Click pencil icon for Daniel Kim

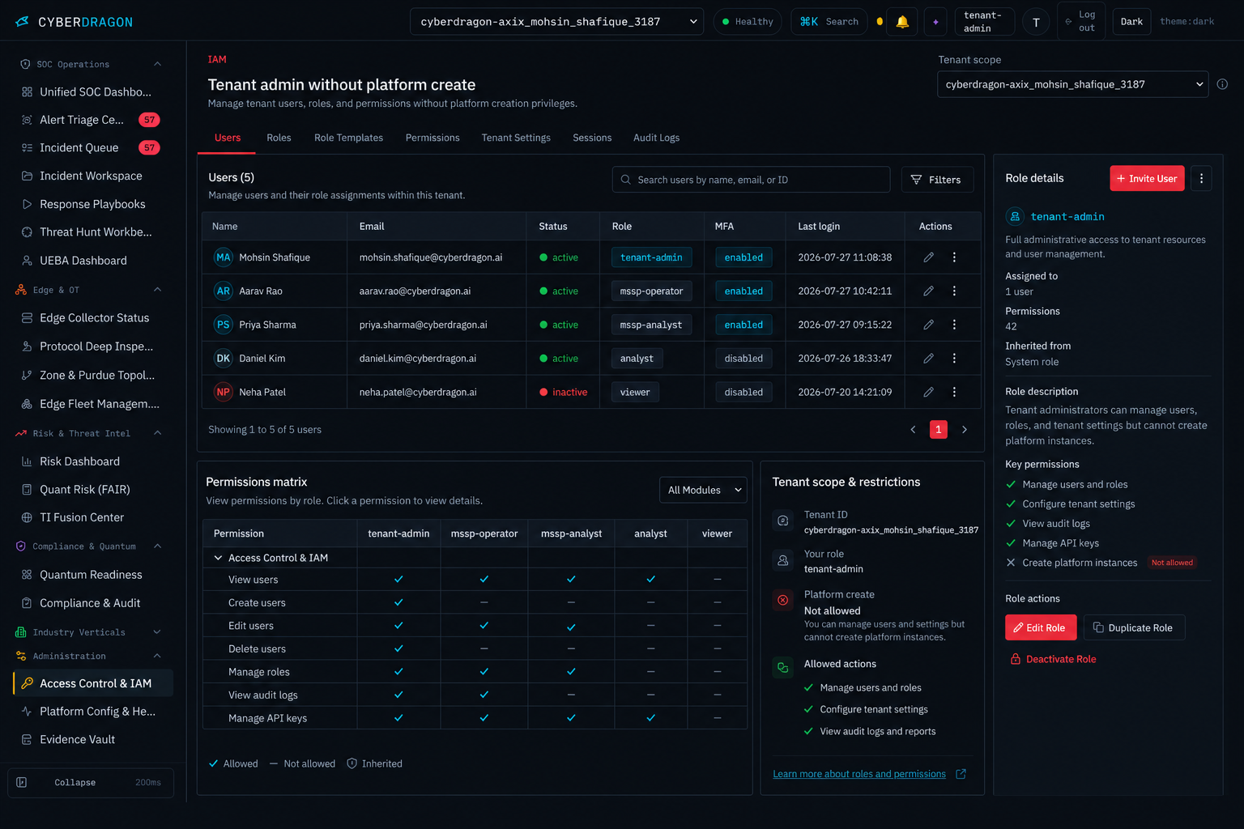[x=929, y=358]
